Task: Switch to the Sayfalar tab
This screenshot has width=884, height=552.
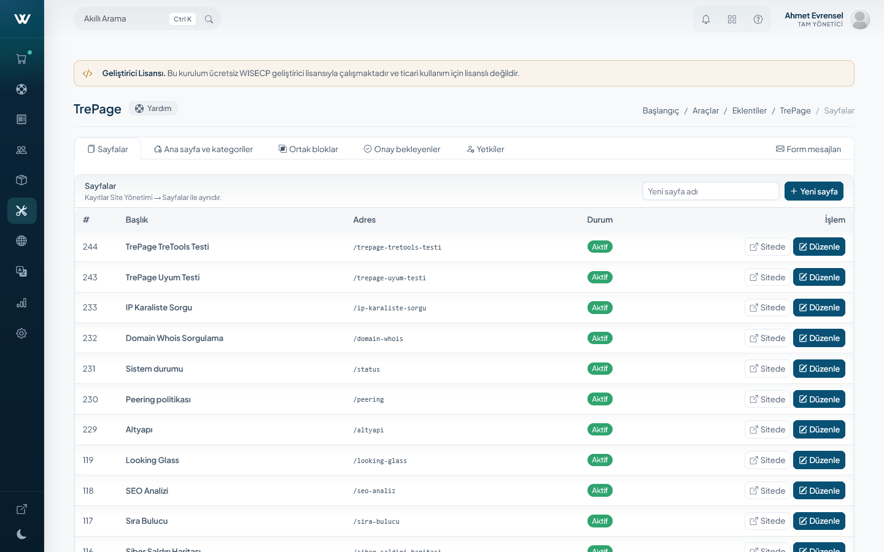Action: tap(107, 149)
